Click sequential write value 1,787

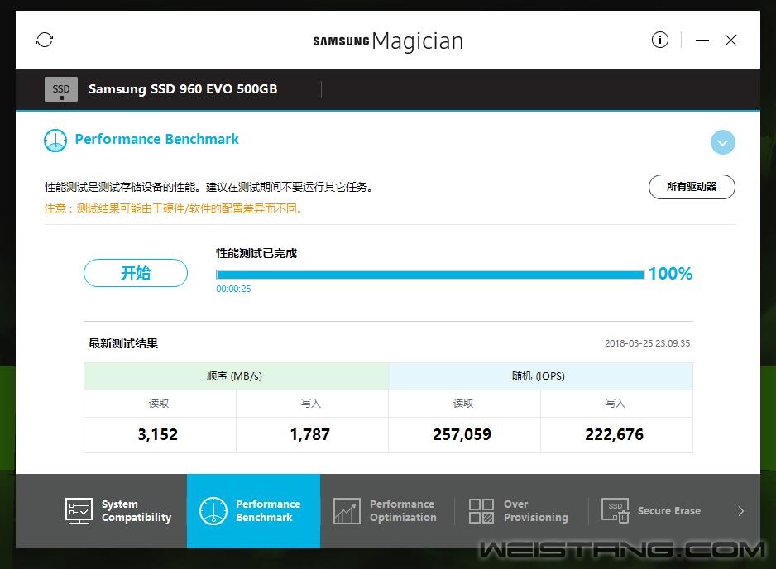[310, 434]
